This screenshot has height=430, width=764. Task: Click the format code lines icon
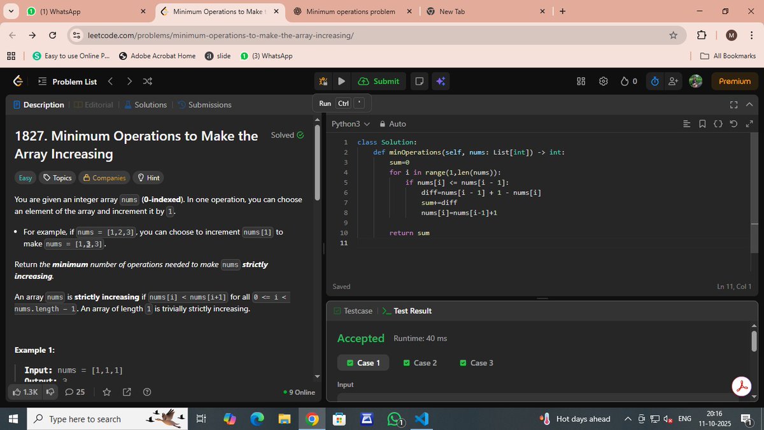(686, 124)
